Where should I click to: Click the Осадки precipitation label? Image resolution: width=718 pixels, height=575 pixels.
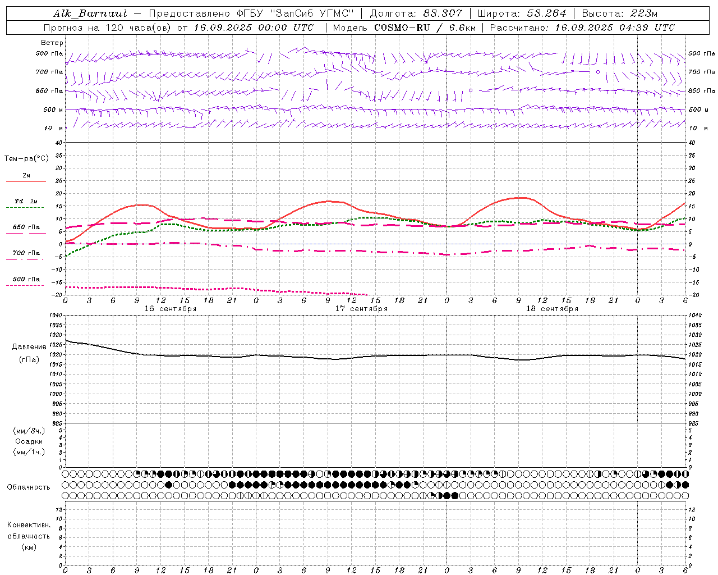pyautogui.click(x=29, y=441)
